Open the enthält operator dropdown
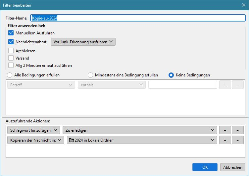 (112, 85)
